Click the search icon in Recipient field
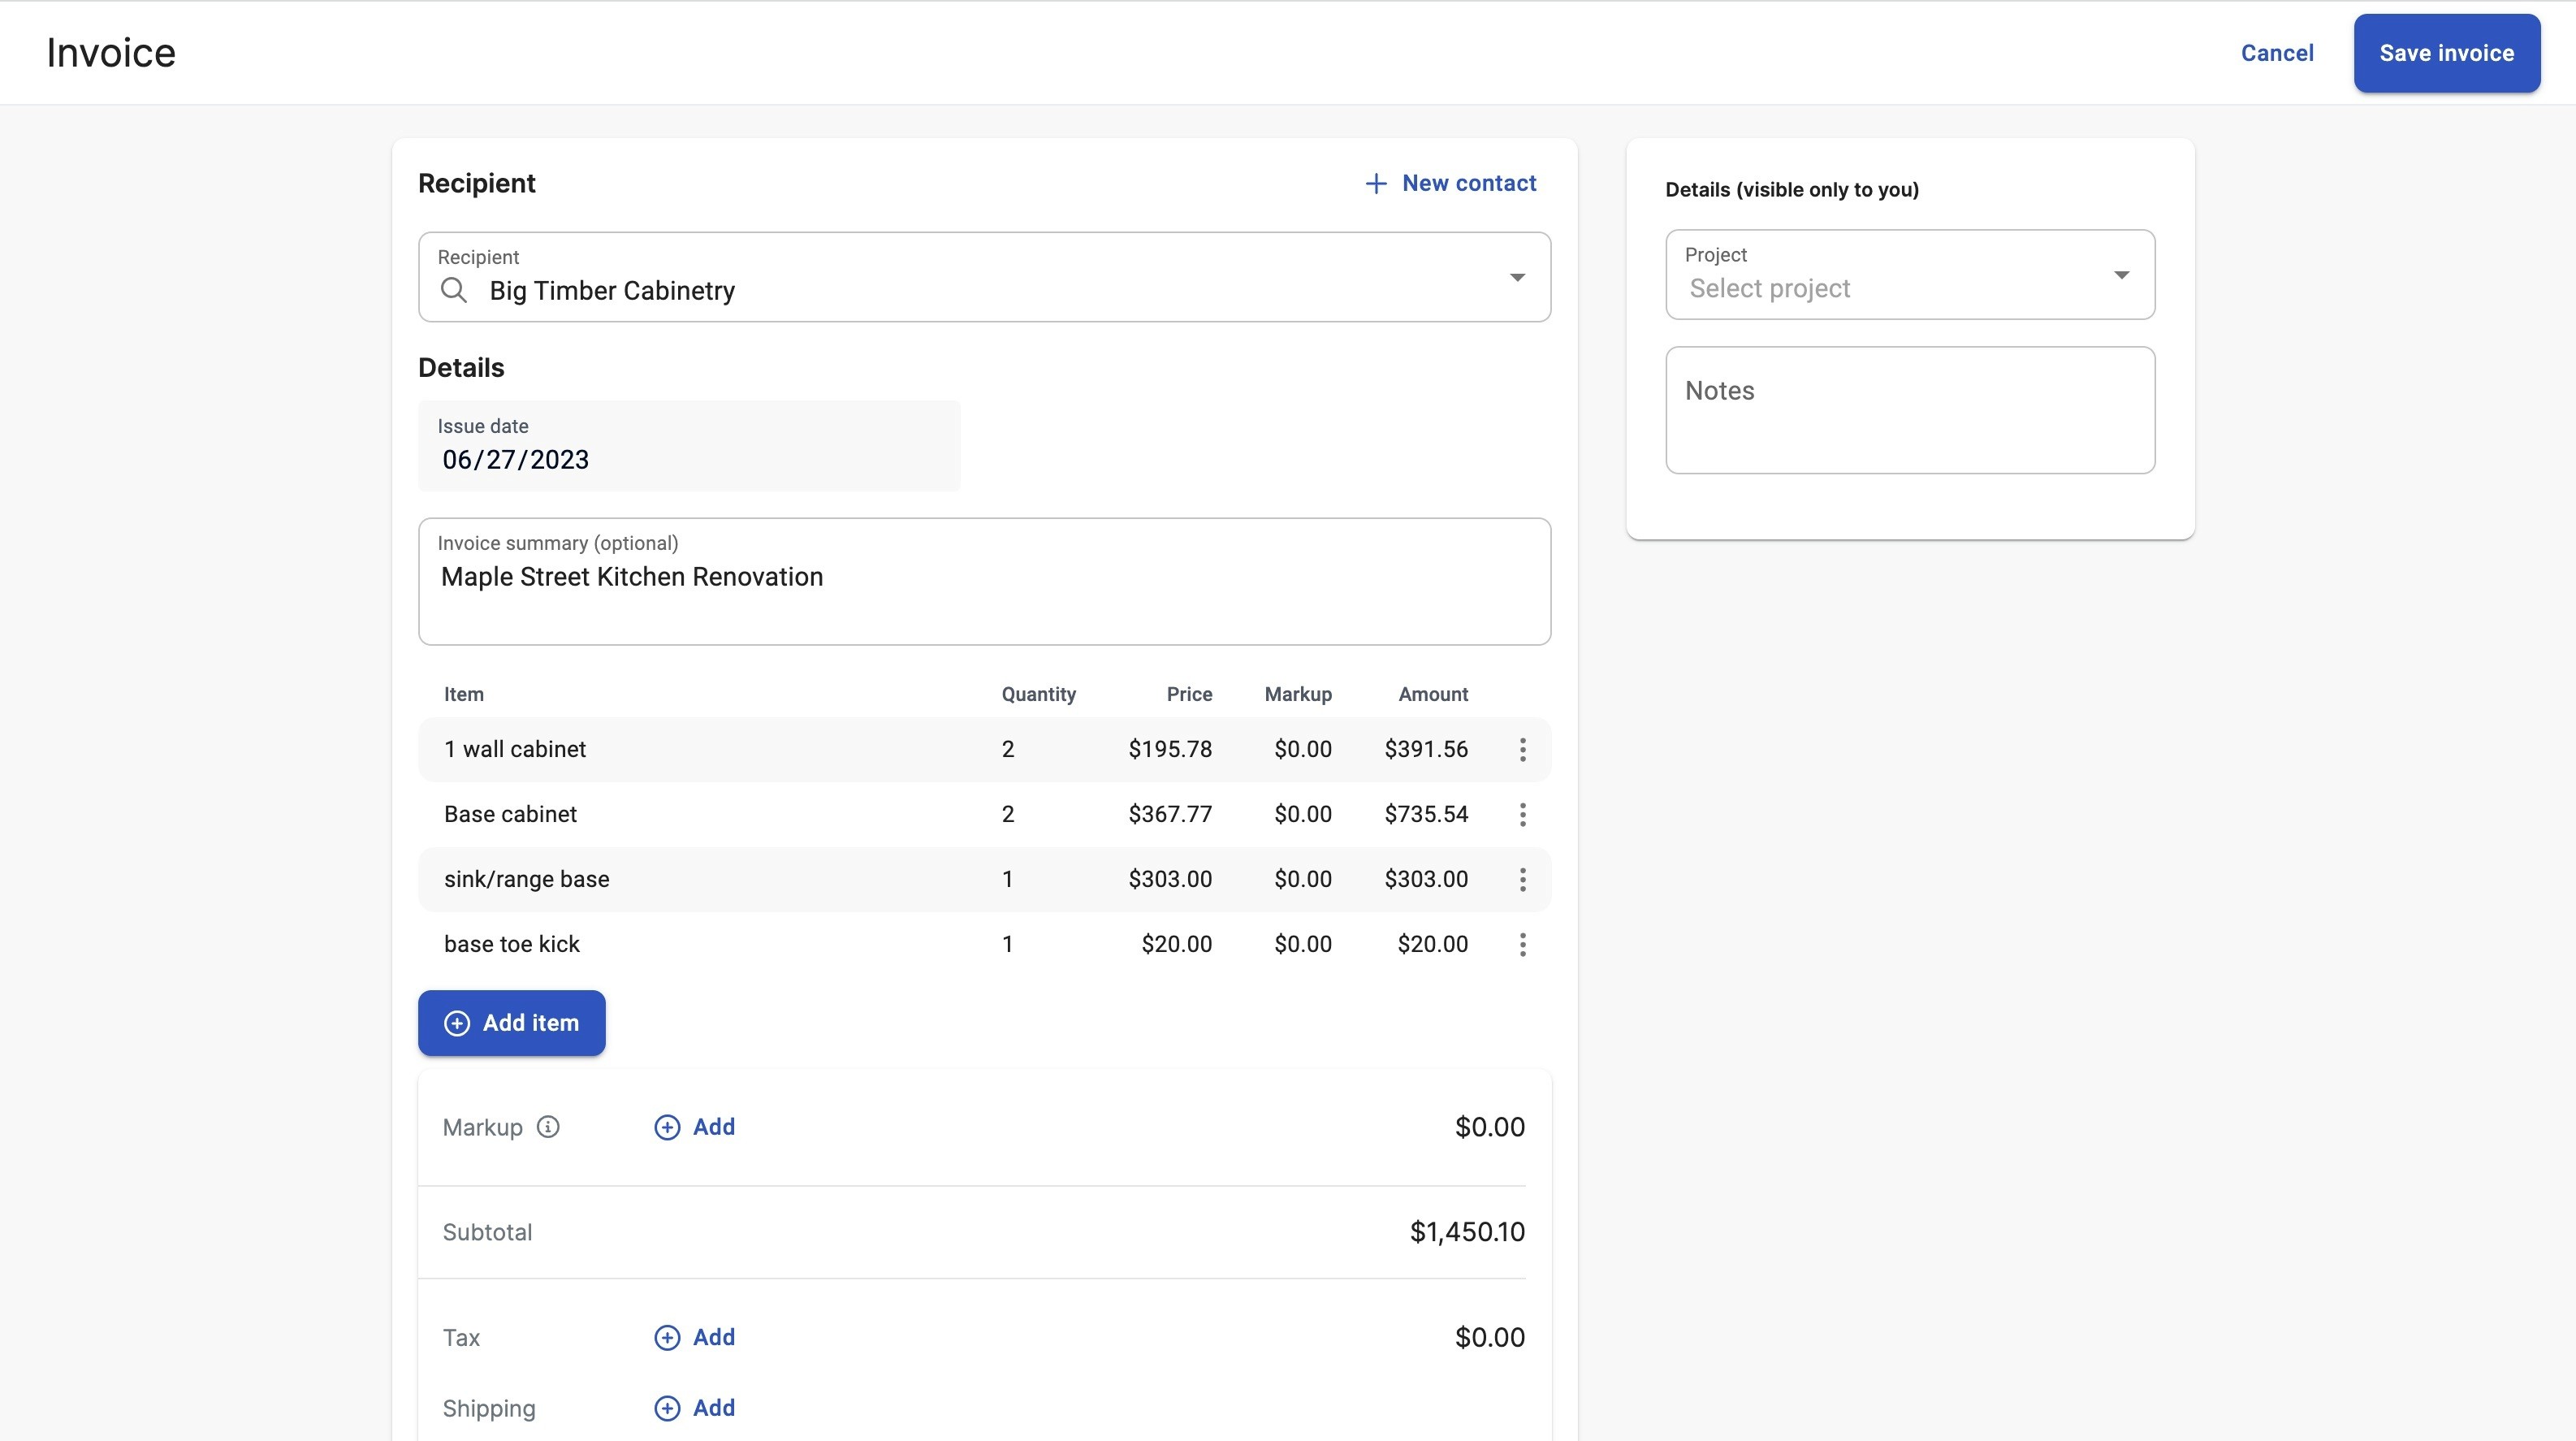This screenshot has height=1441, width=2576. [x=454, y=290]
